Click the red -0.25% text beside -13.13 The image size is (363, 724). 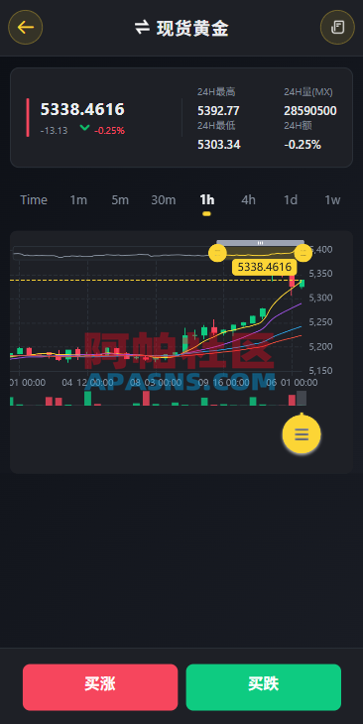click(x=109, y=131)
